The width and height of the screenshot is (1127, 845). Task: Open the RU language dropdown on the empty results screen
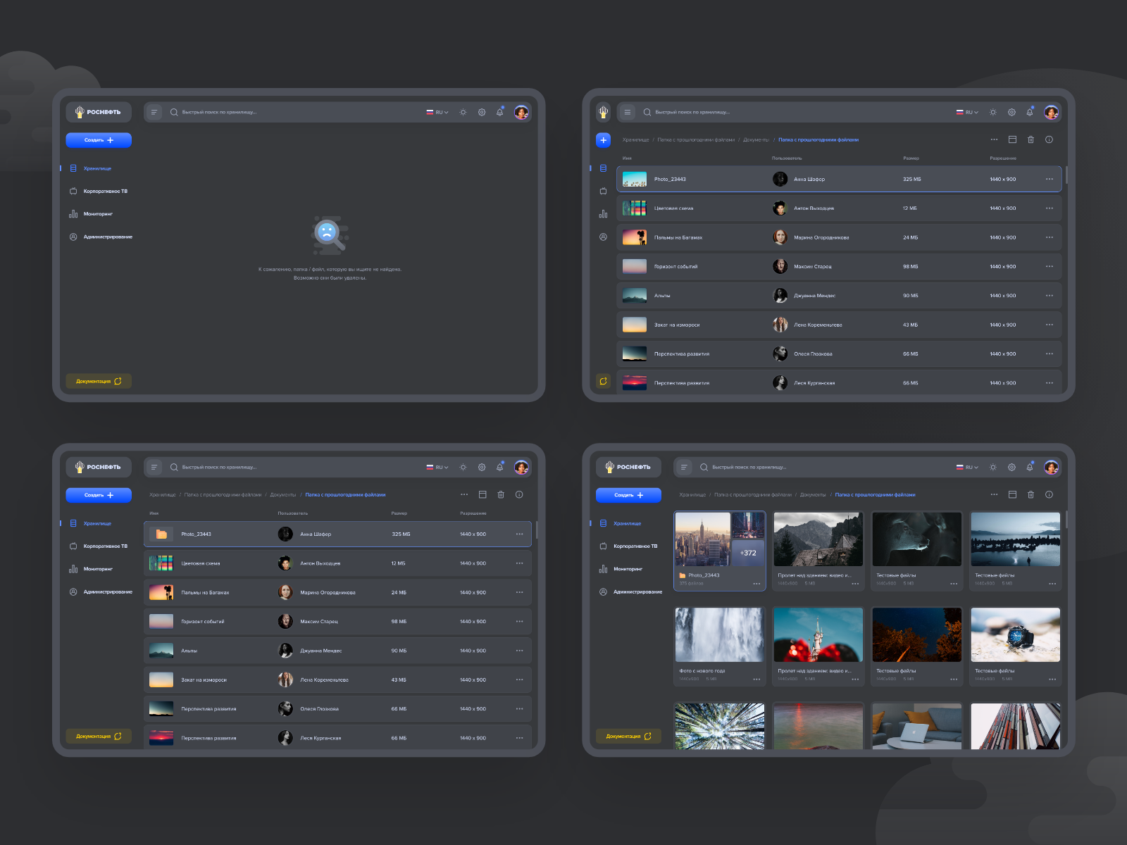[437, 112]
